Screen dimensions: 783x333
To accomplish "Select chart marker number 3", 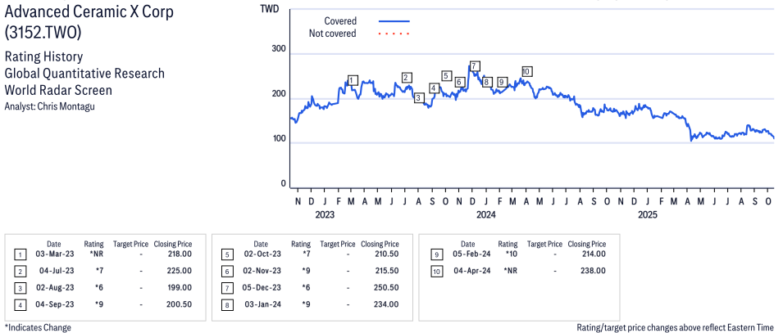I will [418, 98].
